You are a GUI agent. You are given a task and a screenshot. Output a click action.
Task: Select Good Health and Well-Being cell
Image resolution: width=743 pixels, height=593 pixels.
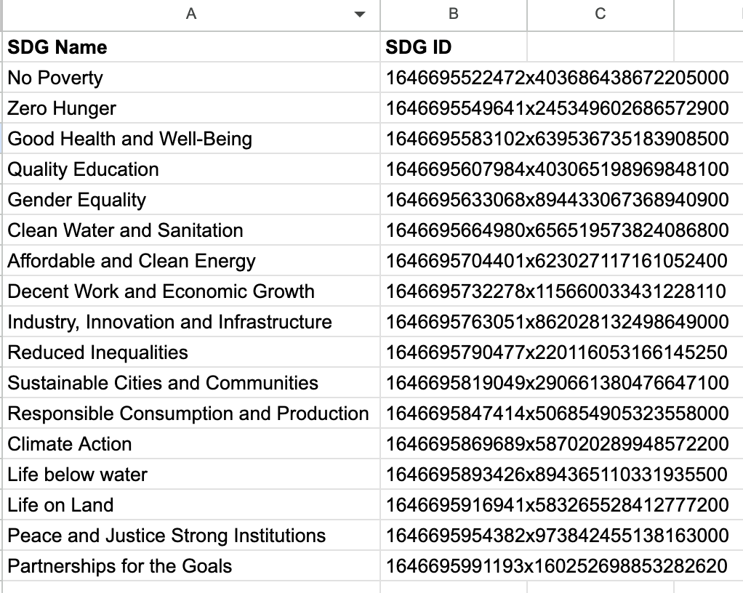click(x=191, y=139)
